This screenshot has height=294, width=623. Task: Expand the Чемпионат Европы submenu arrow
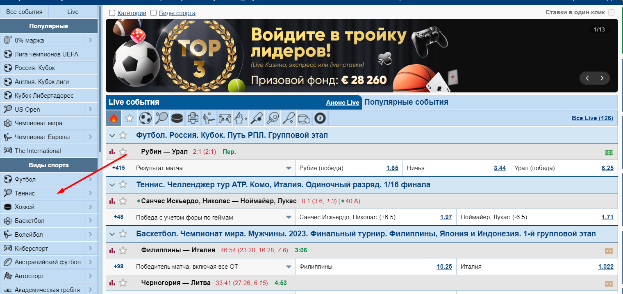(91, 137)
